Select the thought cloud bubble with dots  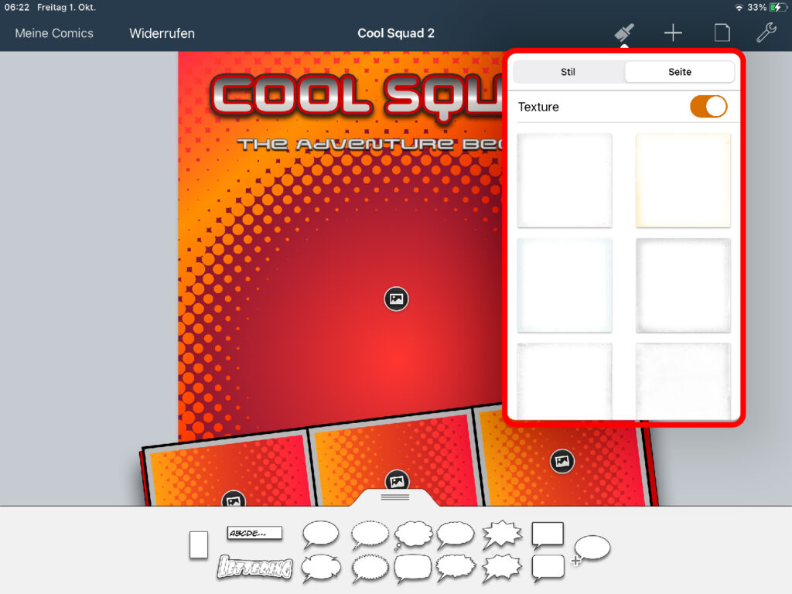413,534
